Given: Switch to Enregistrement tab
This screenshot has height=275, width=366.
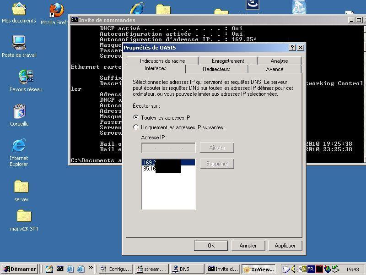Looking at the screenshot, I should pos(228,61).
